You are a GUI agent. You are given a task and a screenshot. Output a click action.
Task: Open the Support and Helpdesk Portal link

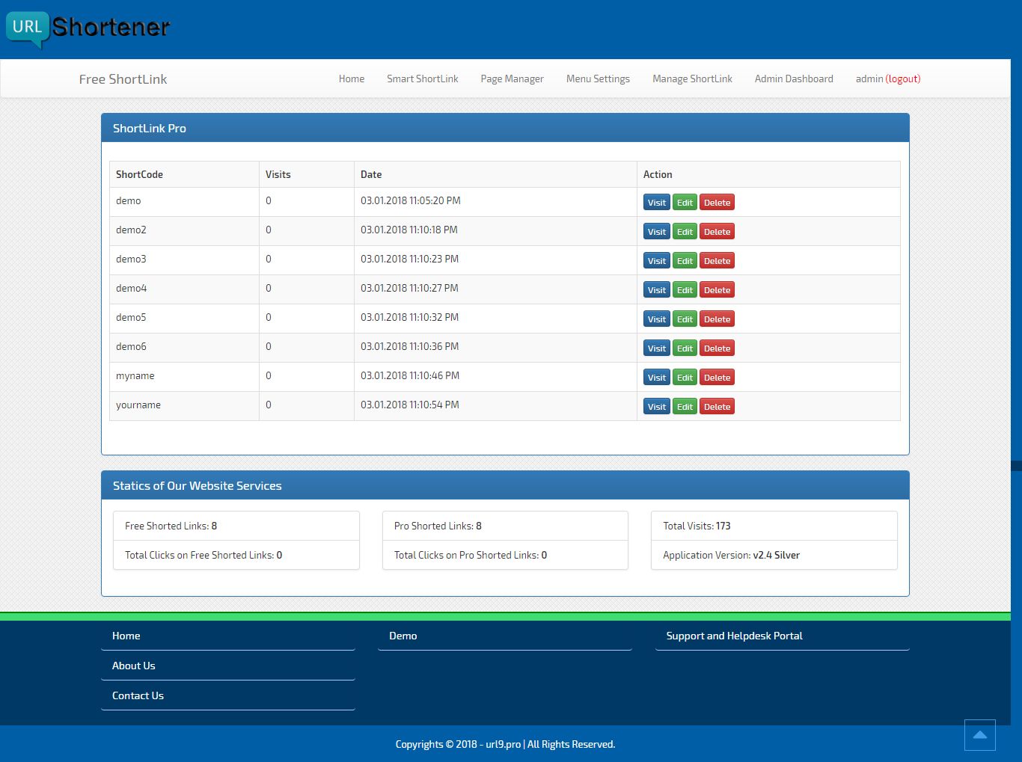(x=734, y=636)
